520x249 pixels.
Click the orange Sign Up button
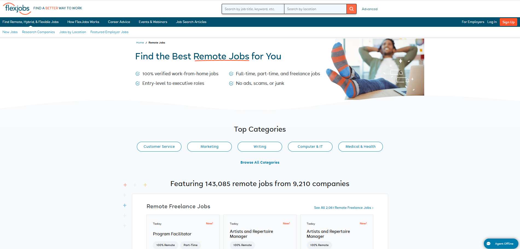(508, 22)
